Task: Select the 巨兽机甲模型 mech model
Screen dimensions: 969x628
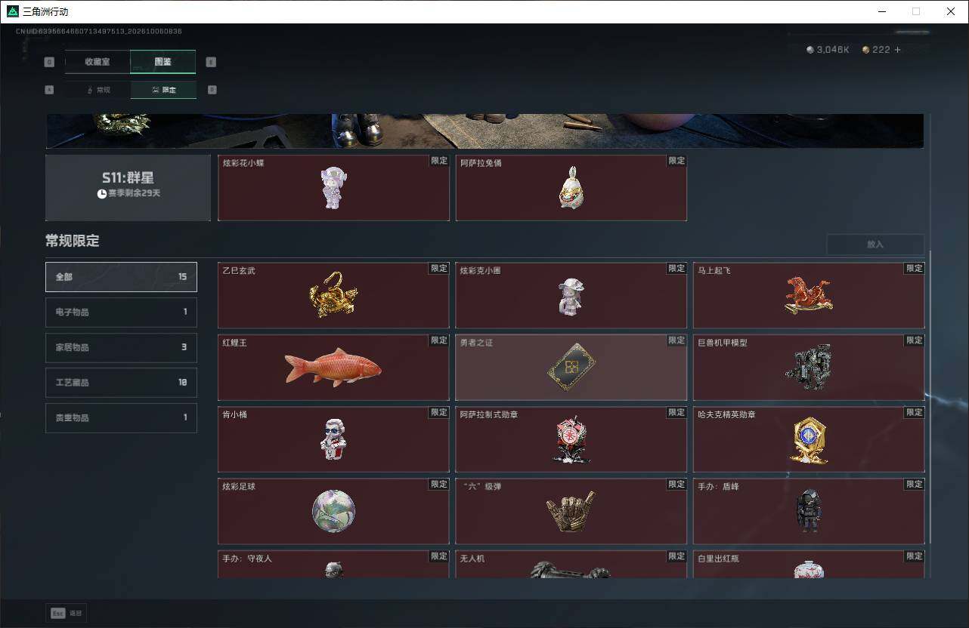Action: tap(809, 368)
